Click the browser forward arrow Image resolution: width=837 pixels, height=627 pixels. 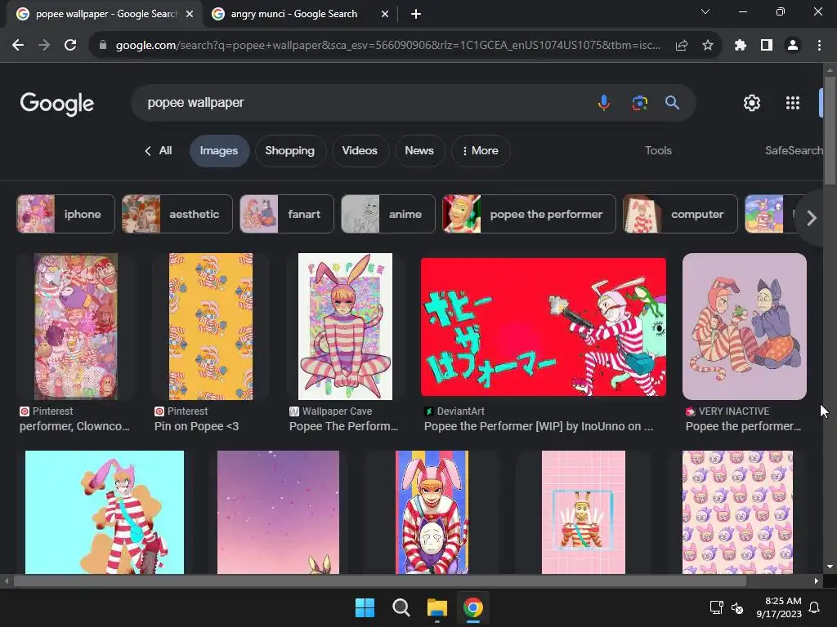click(x=44, y=46)
